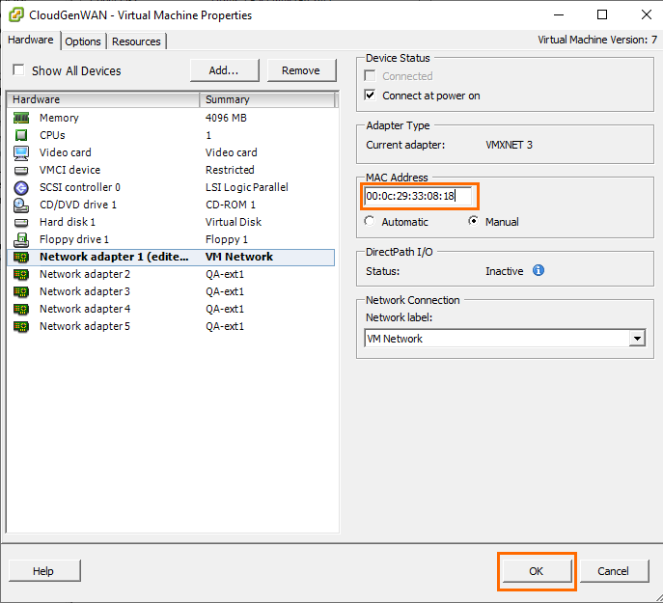Select the Video card monitor icon
Image resolution: width=663 pixels, height=603 pixels.
pos(21,152)
